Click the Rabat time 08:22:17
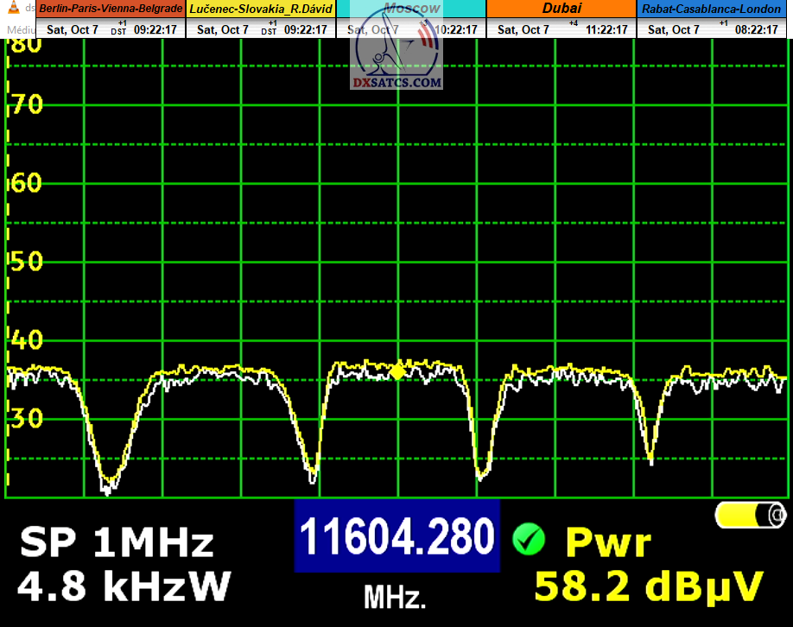The width and height of the screenshot is (793, 627). click(x=757, y=29)
